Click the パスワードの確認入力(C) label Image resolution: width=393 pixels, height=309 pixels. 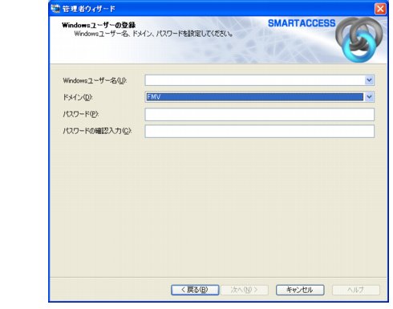(x=97, y=131)
